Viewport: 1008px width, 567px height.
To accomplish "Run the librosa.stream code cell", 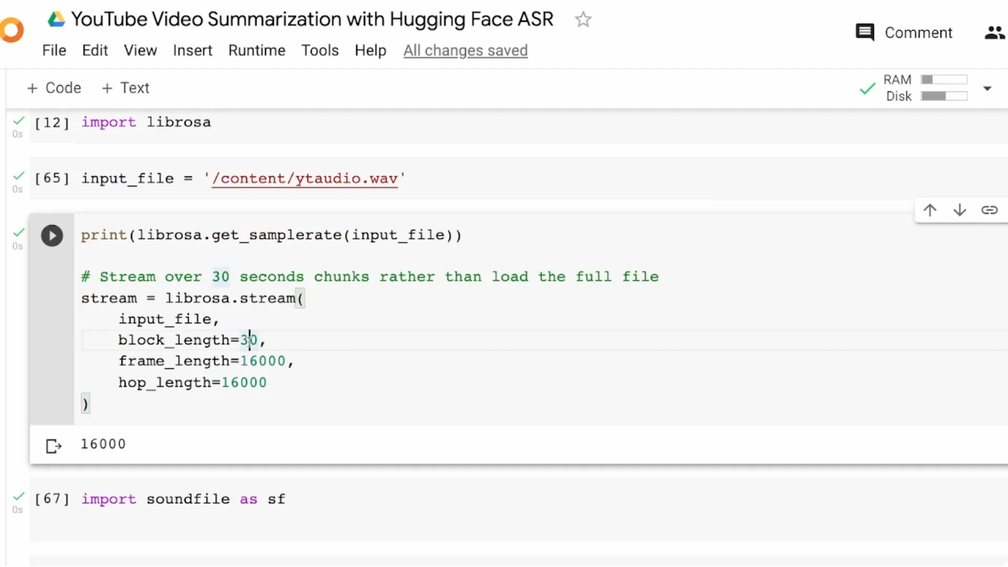I will tap(51, 235).
